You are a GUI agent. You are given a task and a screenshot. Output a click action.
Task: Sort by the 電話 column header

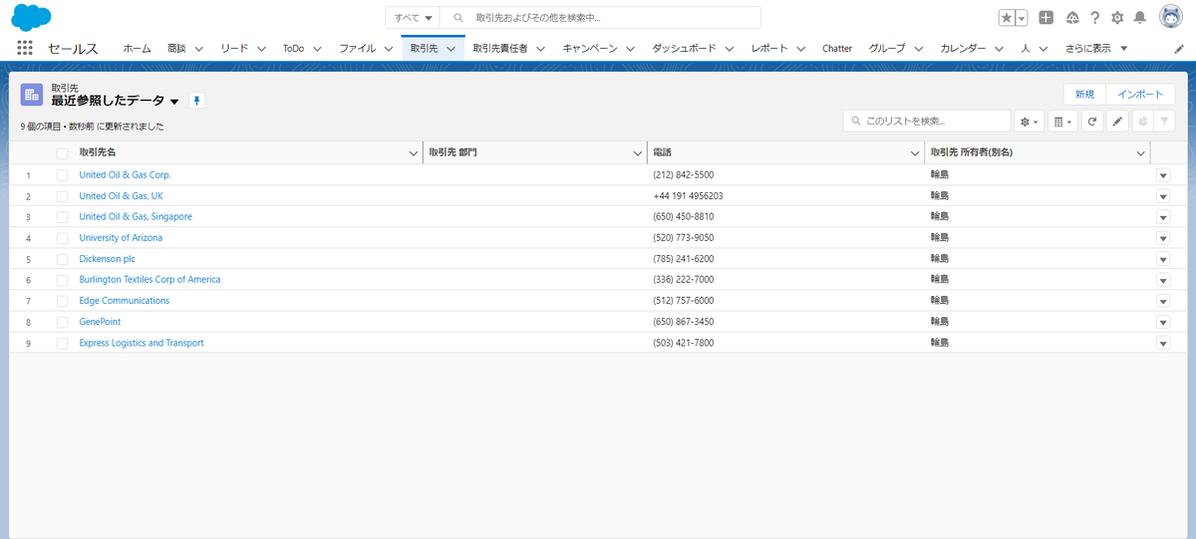pos(662,153)
